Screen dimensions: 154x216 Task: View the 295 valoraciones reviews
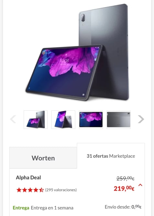tap(61, 190)
